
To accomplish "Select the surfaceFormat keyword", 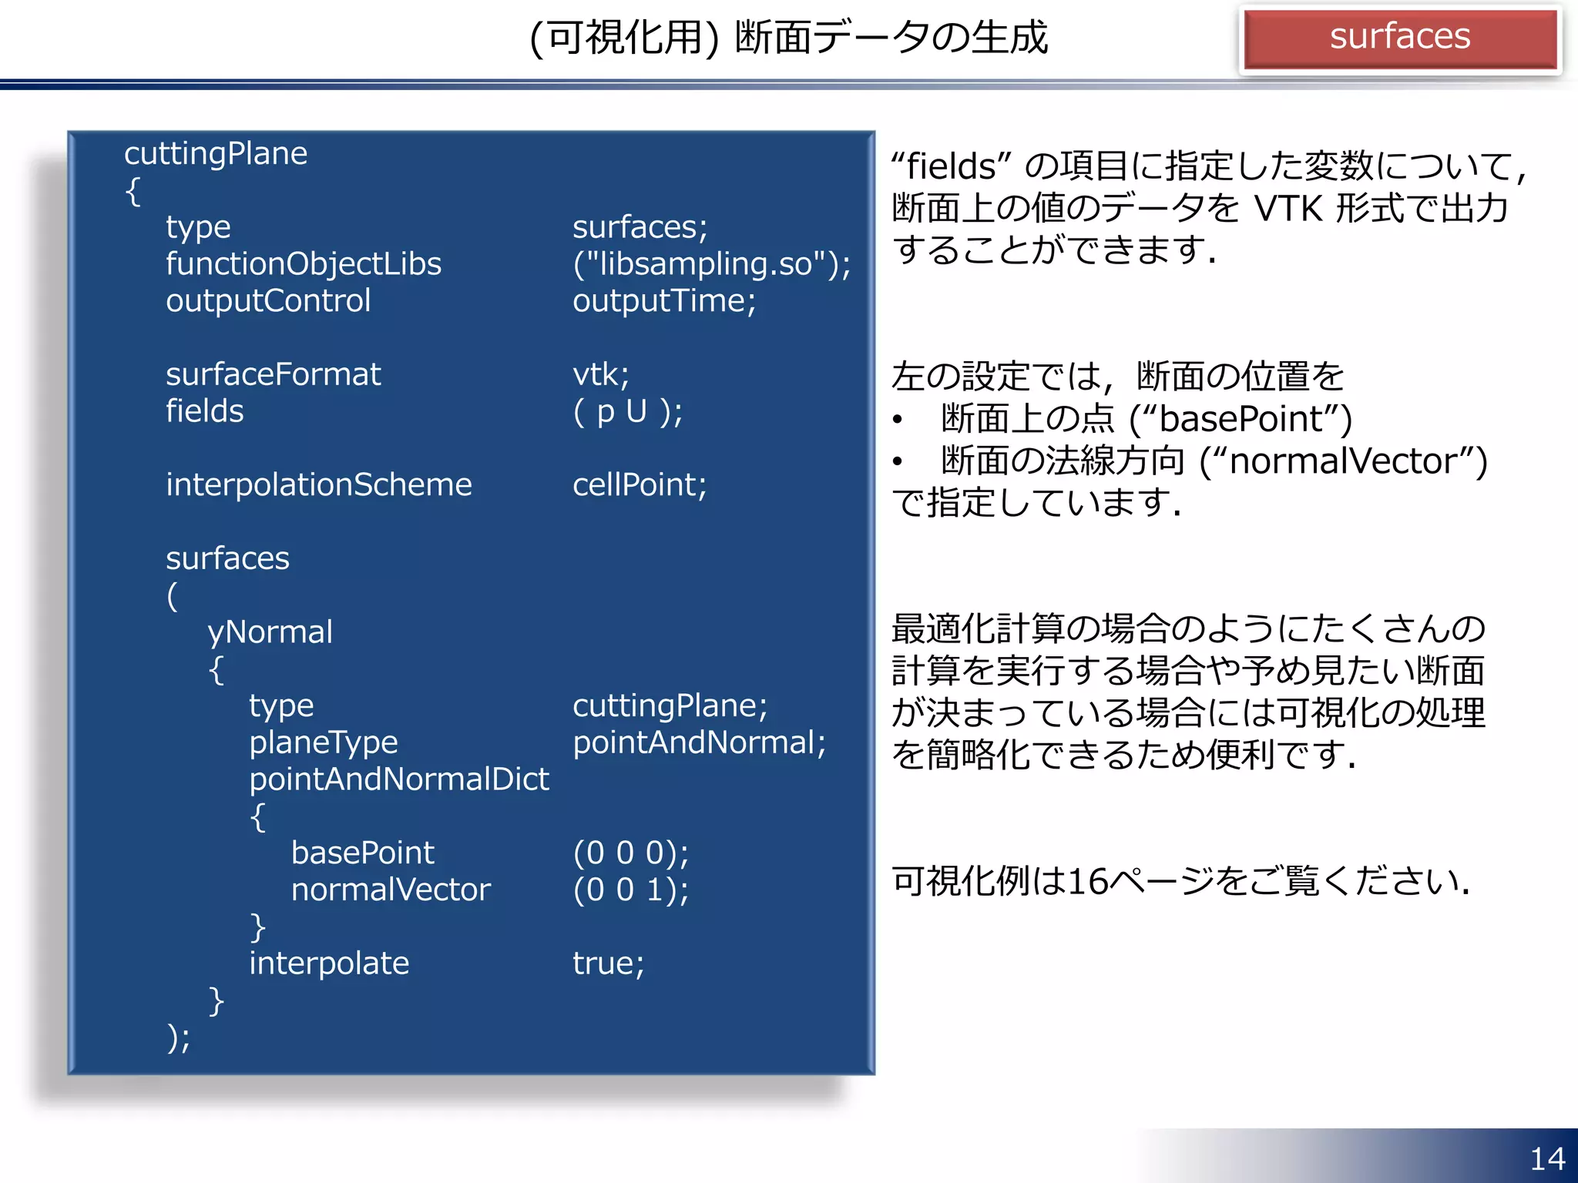I will click(274, 374).
